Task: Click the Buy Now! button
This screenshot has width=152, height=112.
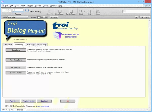Action: pyautogui.click(x=44, y=101)
